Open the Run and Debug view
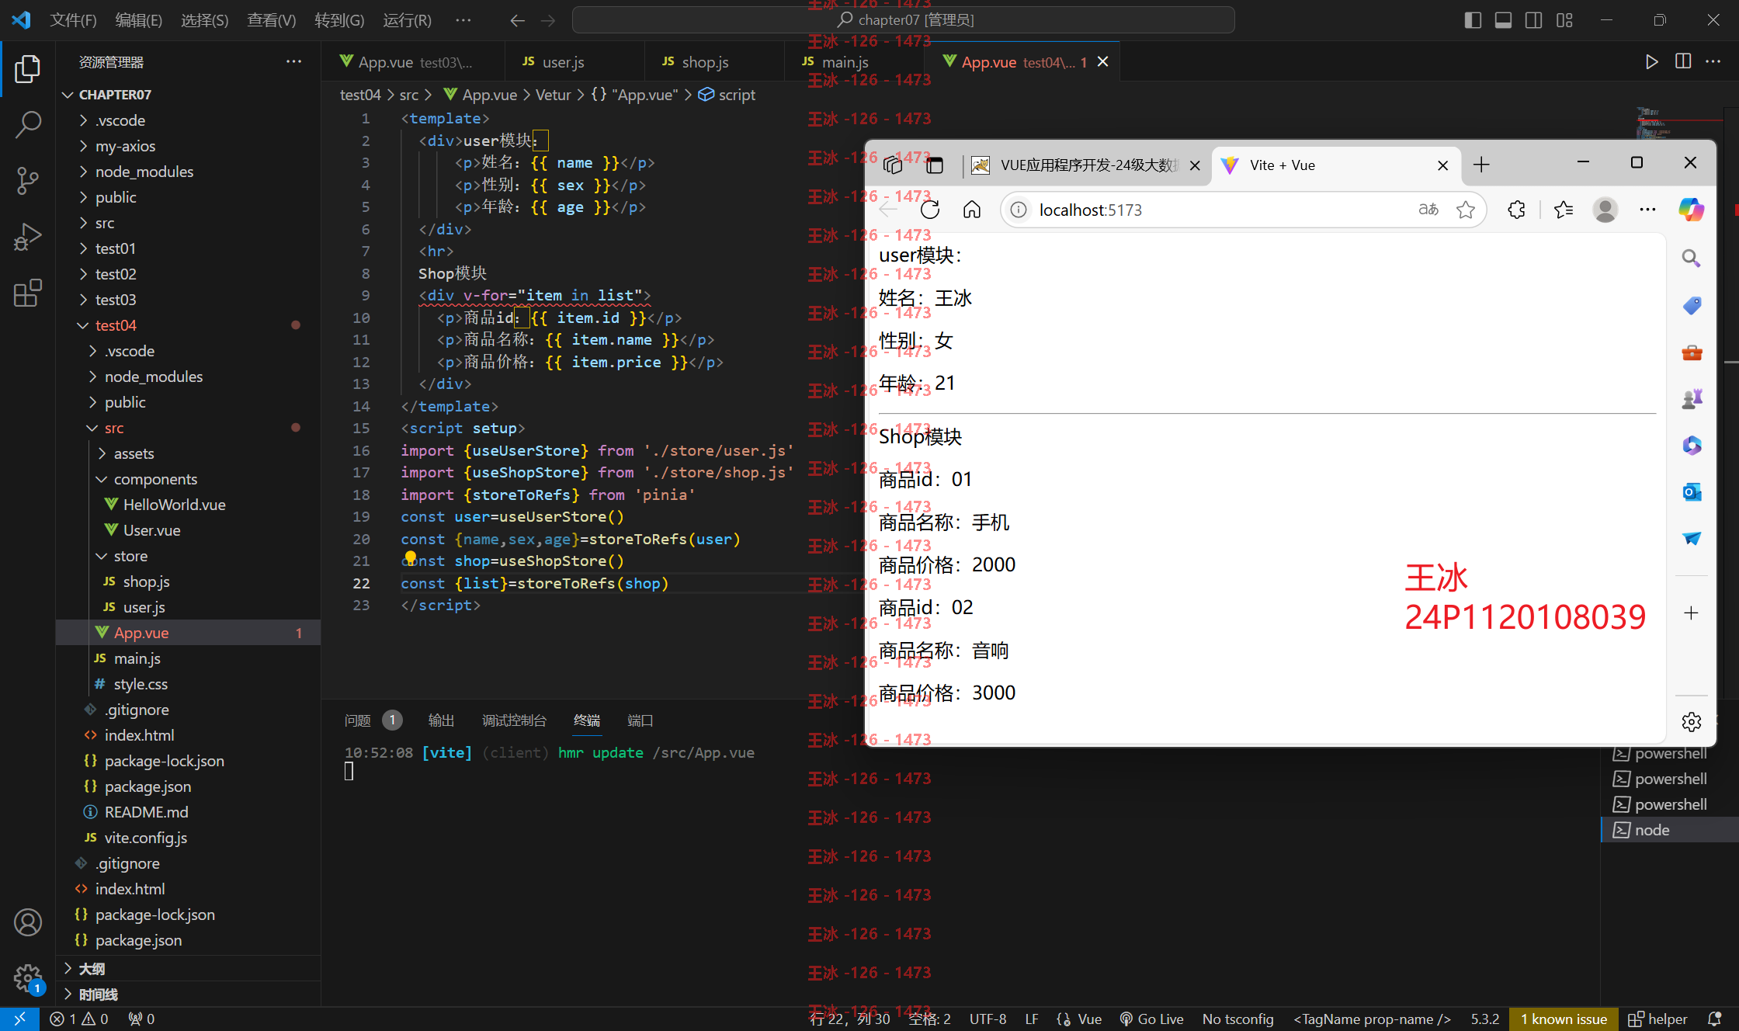This screenshot has width=1739, height=1031. [27, 237]
